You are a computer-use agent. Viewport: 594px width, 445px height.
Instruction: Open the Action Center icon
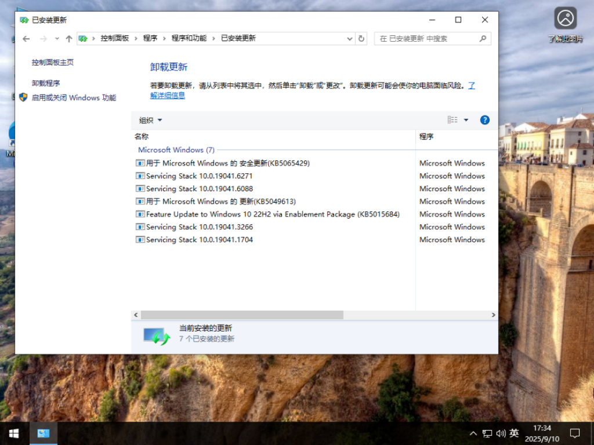coord(574,433)
